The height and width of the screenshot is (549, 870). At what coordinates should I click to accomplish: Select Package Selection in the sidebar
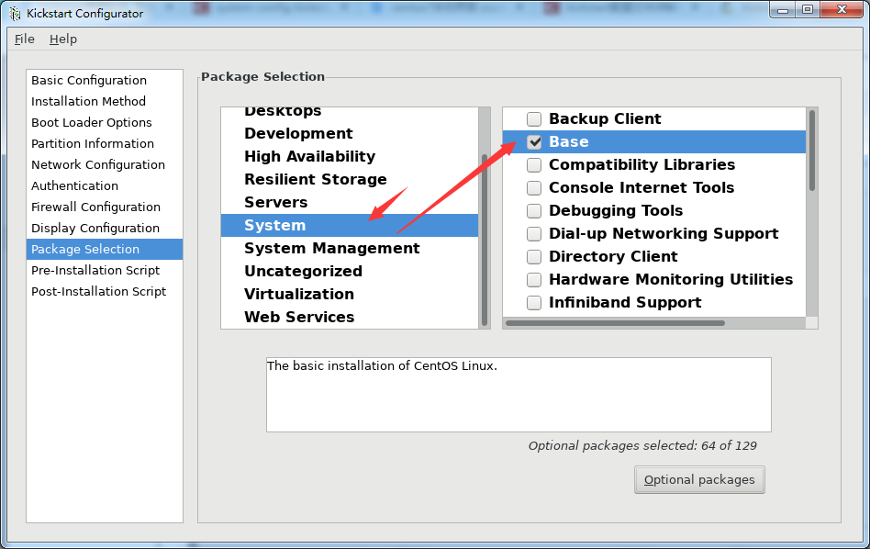(105, 249)
